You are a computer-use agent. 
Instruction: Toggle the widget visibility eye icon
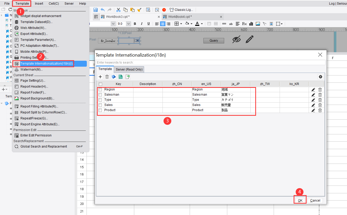click(236, 39)
